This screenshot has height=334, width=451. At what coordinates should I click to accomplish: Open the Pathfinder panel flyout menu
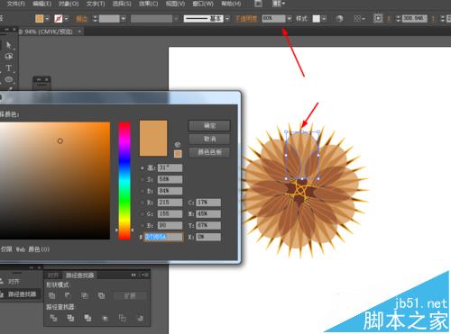coord(145,275)
